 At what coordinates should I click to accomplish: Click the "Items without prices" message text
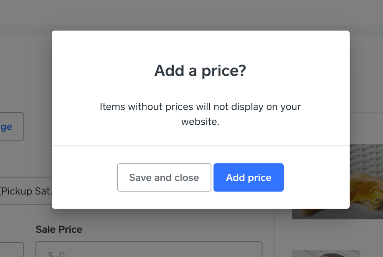(200, 107)
